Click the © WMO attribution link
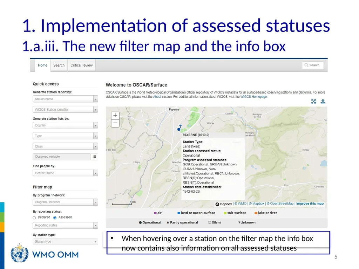359x269 pixels. [x=241, y=204]
